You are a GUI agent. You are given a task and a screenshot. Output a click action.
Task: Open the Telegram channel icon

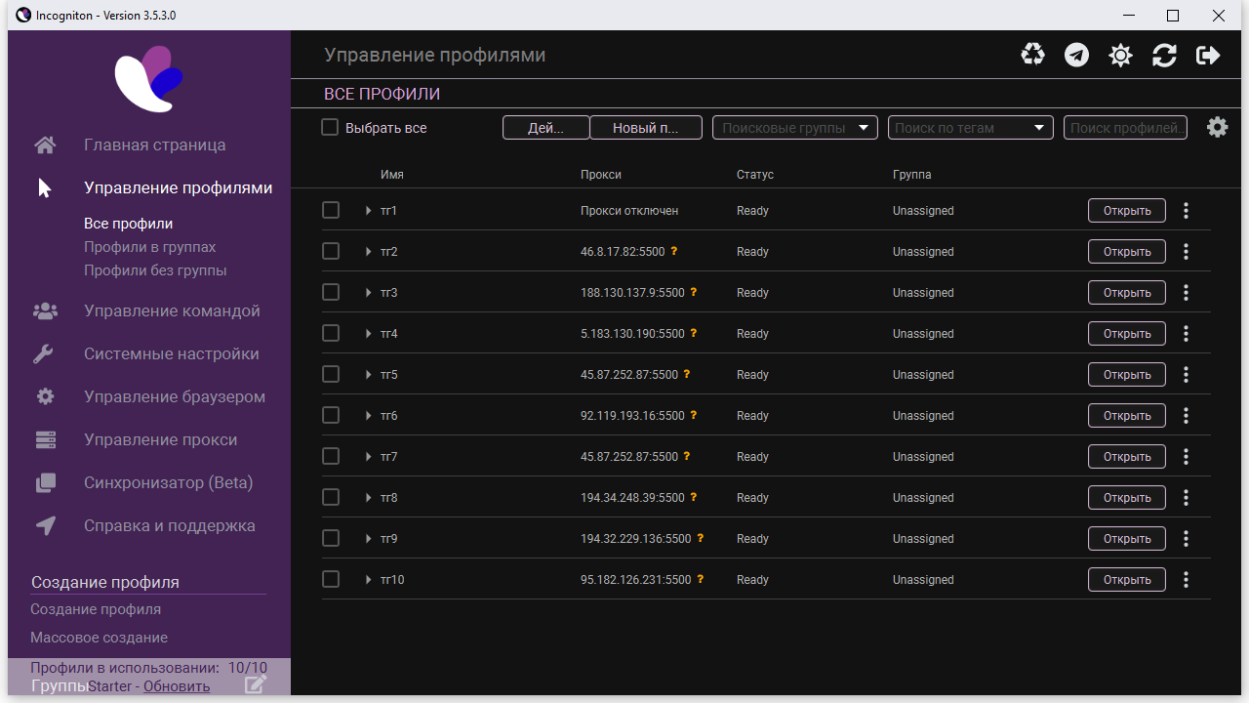pos(1076,55)
